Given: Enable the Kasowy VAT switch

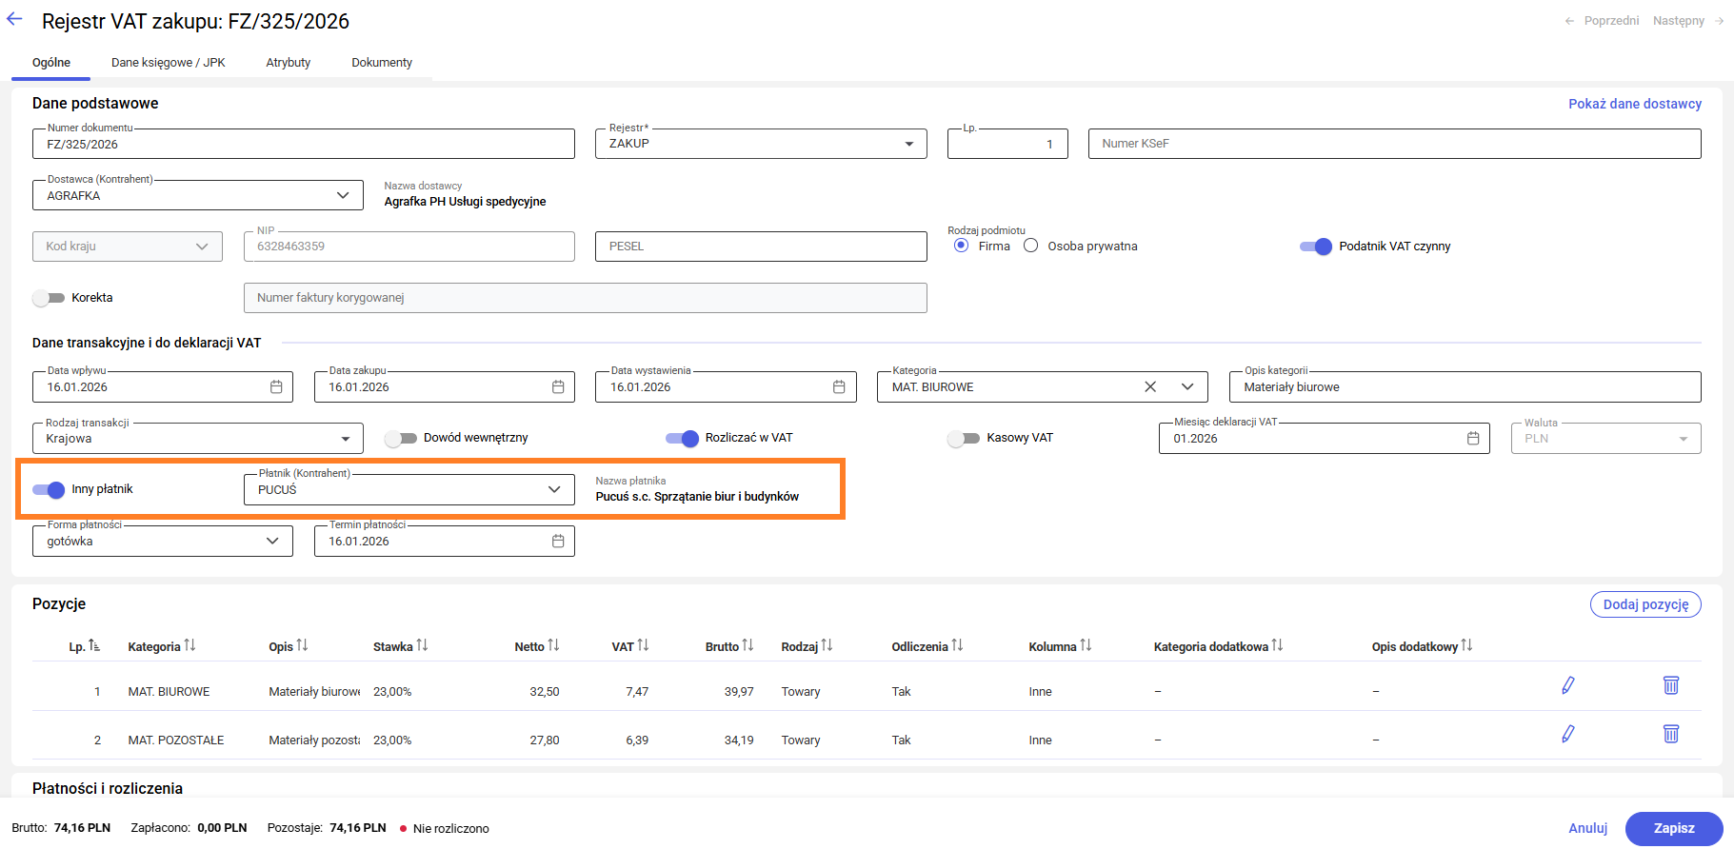Looking at the screenshot, I should [x=964, y=438].
